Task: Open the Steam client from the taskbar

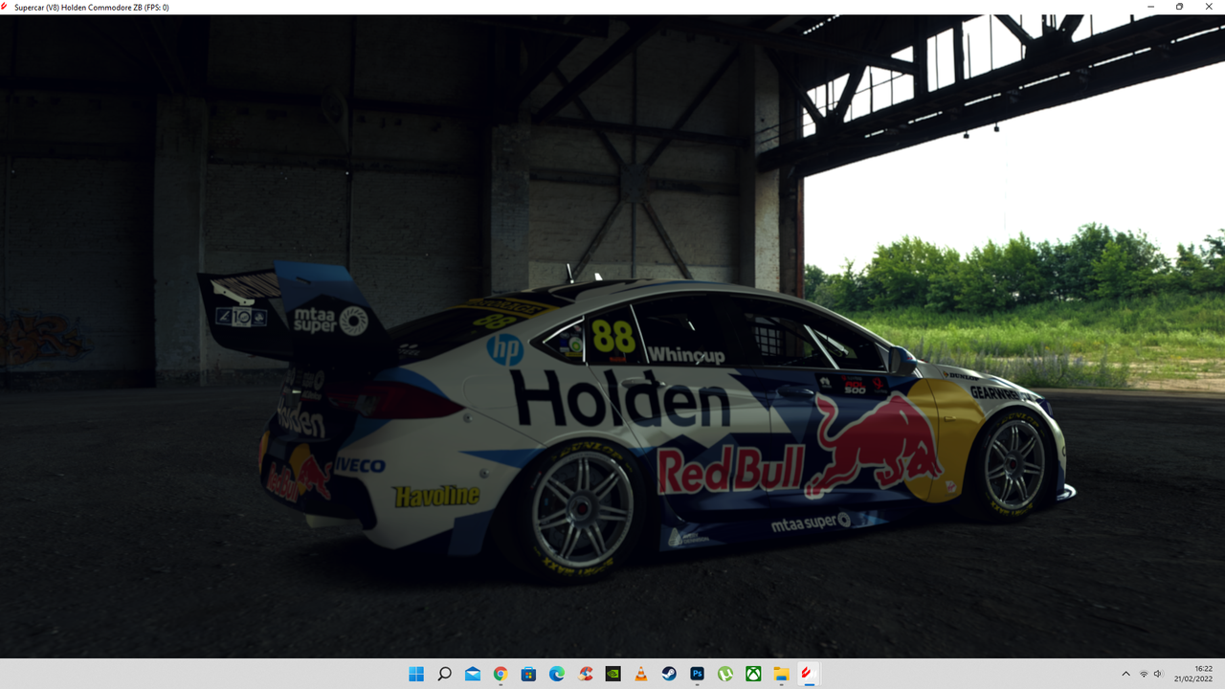Action: click(668, 674)
